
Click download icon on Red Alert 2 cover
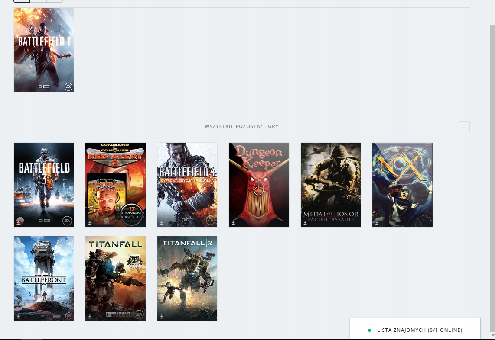pyautogui.click(x=90, y=222)
